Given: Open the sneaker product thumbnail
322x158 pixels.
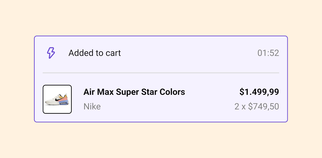Looking at the screenshot, I should coord(57,99).
